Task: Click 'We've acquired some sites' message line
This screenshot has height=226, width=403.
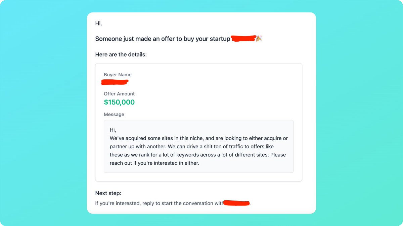Action: click(x=198, y=138)
